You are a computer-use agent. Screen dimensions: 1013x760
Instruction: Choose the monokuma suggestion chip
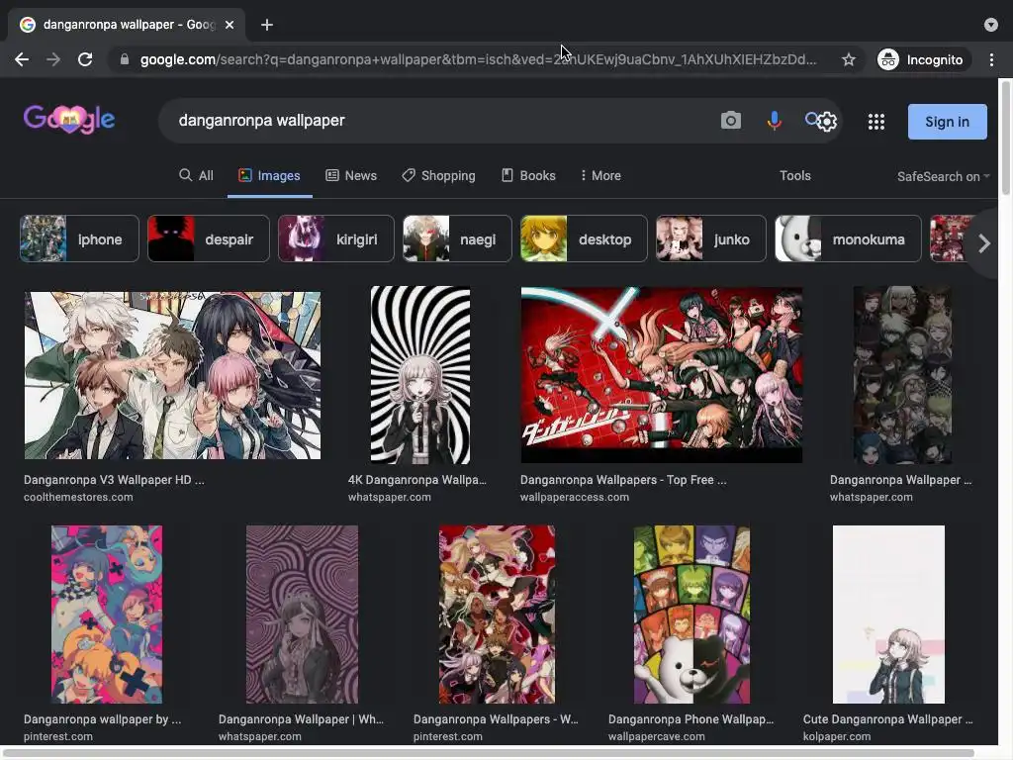pyautogui.click(x=848, y=238)
